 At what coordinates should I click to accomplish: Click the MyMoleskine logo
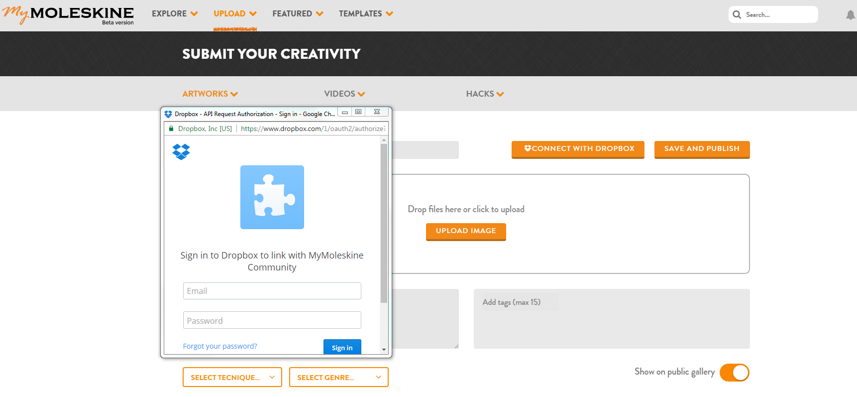[68, 15]
